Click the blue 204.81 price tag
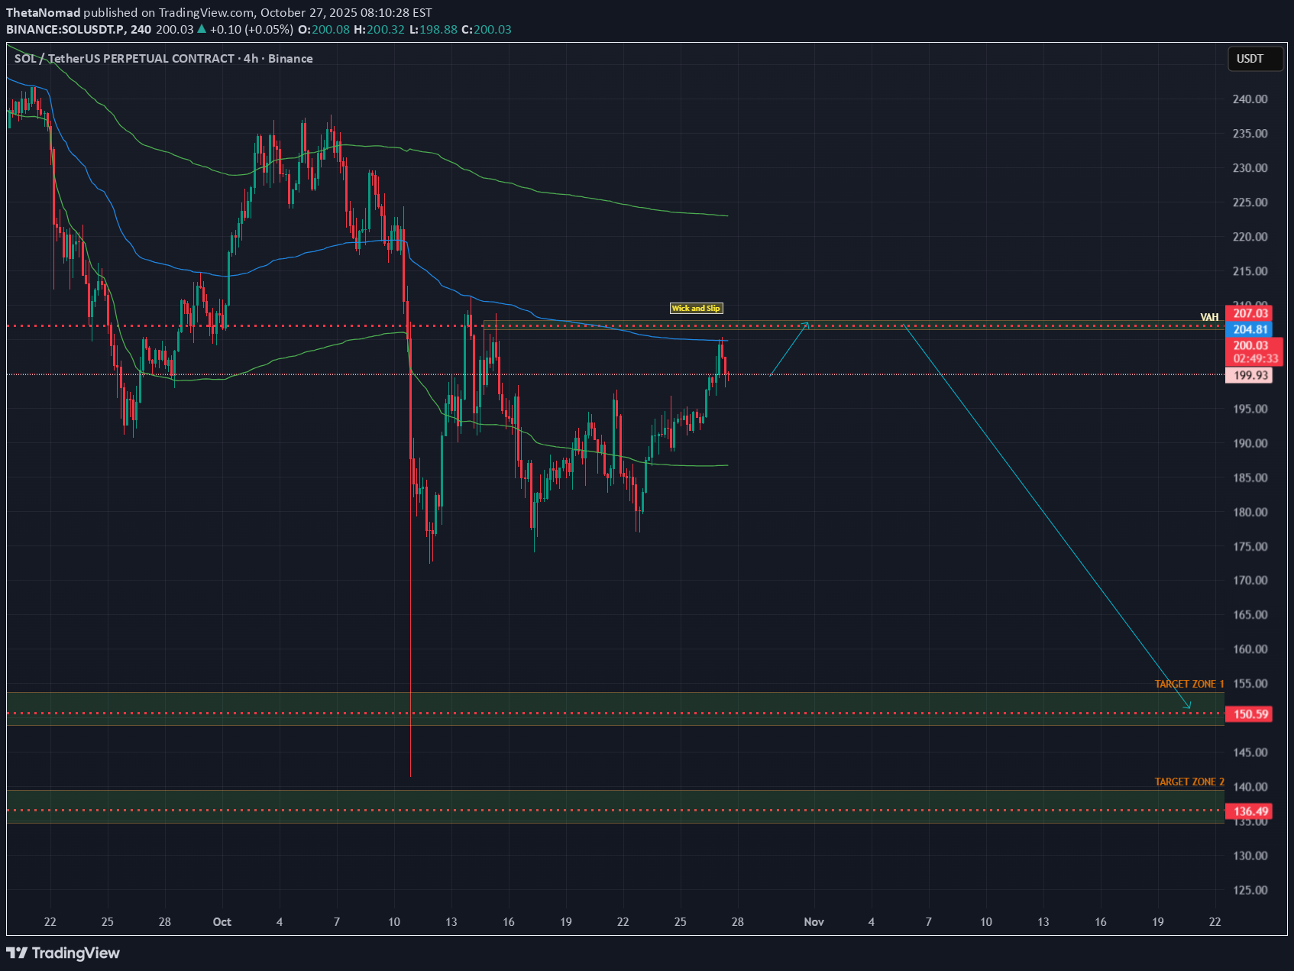This screenshot has width=1294, height=971. 1250,329
